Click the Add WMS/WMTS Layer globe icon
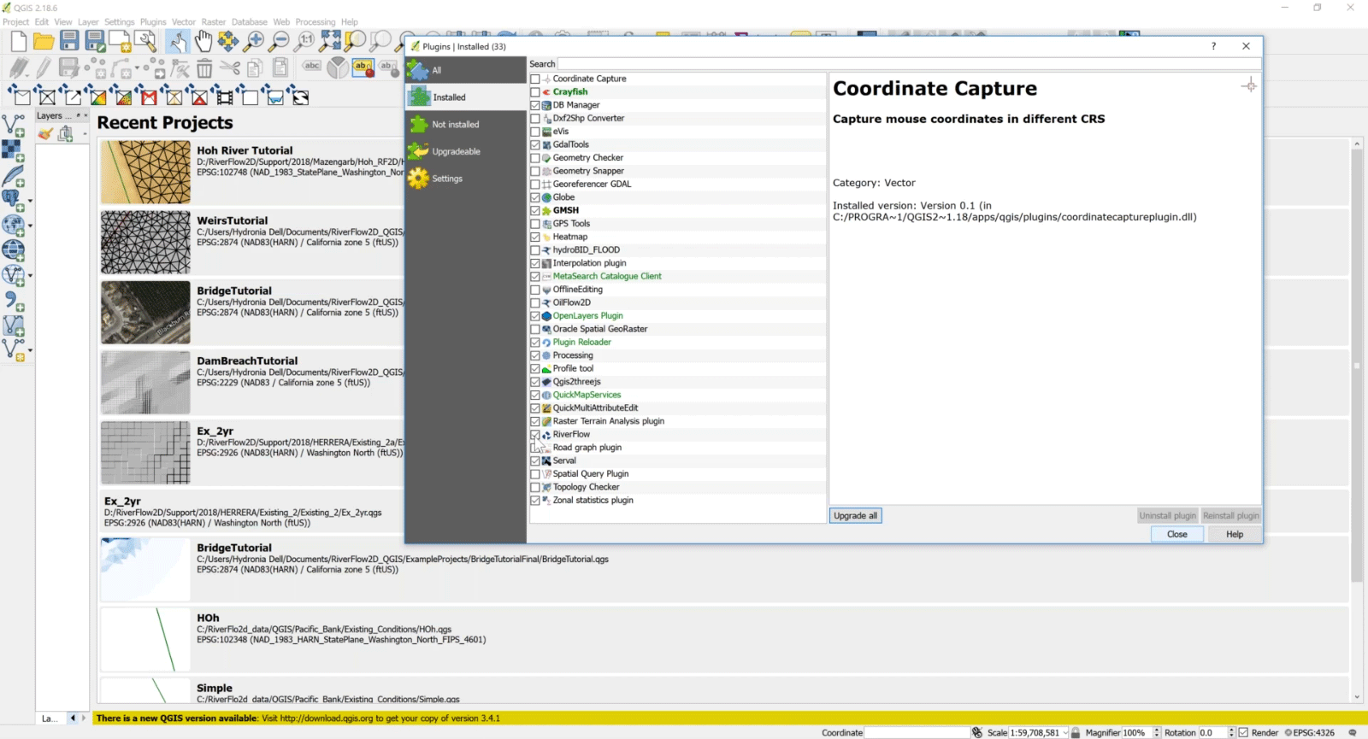 13,226
